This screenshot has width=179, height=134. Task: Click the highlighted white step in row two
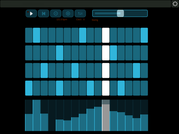coord(106,53)
